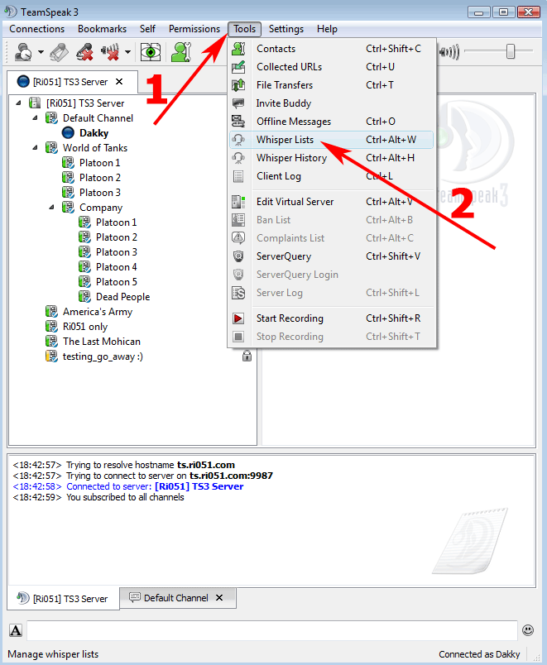This screenshot has height=665, width=547.
Task: Click the subscribe-to-all-channels eye icon
Action: (150, 52)
